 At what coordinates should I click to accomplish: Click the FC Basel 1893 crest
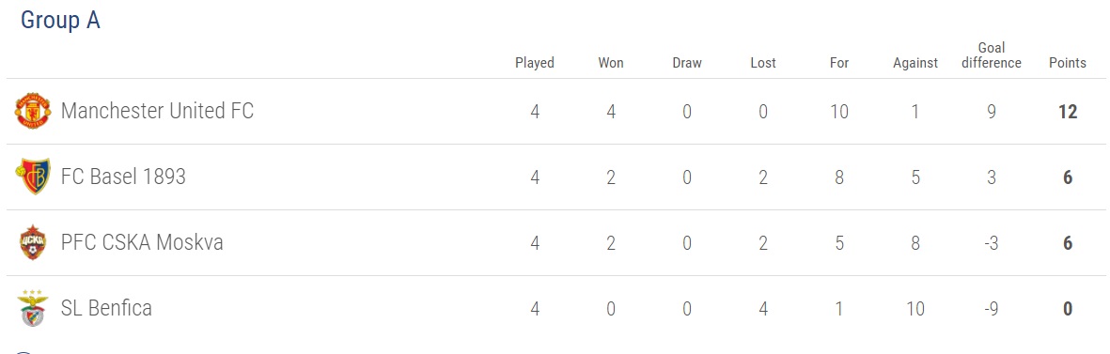click(33, 177)
